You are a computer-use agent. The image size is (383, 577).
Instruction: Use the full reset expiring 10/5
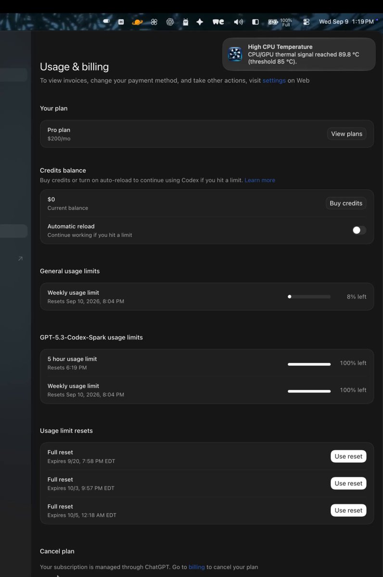[348, 510]
